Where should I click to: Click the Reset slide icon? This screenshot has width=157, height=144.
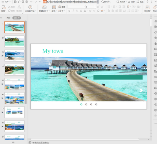click(60, 7)
